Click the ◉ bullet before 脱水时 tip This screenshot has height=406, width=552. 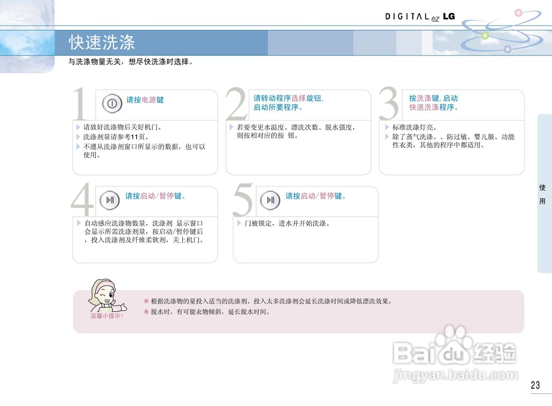tap(146, 312)
